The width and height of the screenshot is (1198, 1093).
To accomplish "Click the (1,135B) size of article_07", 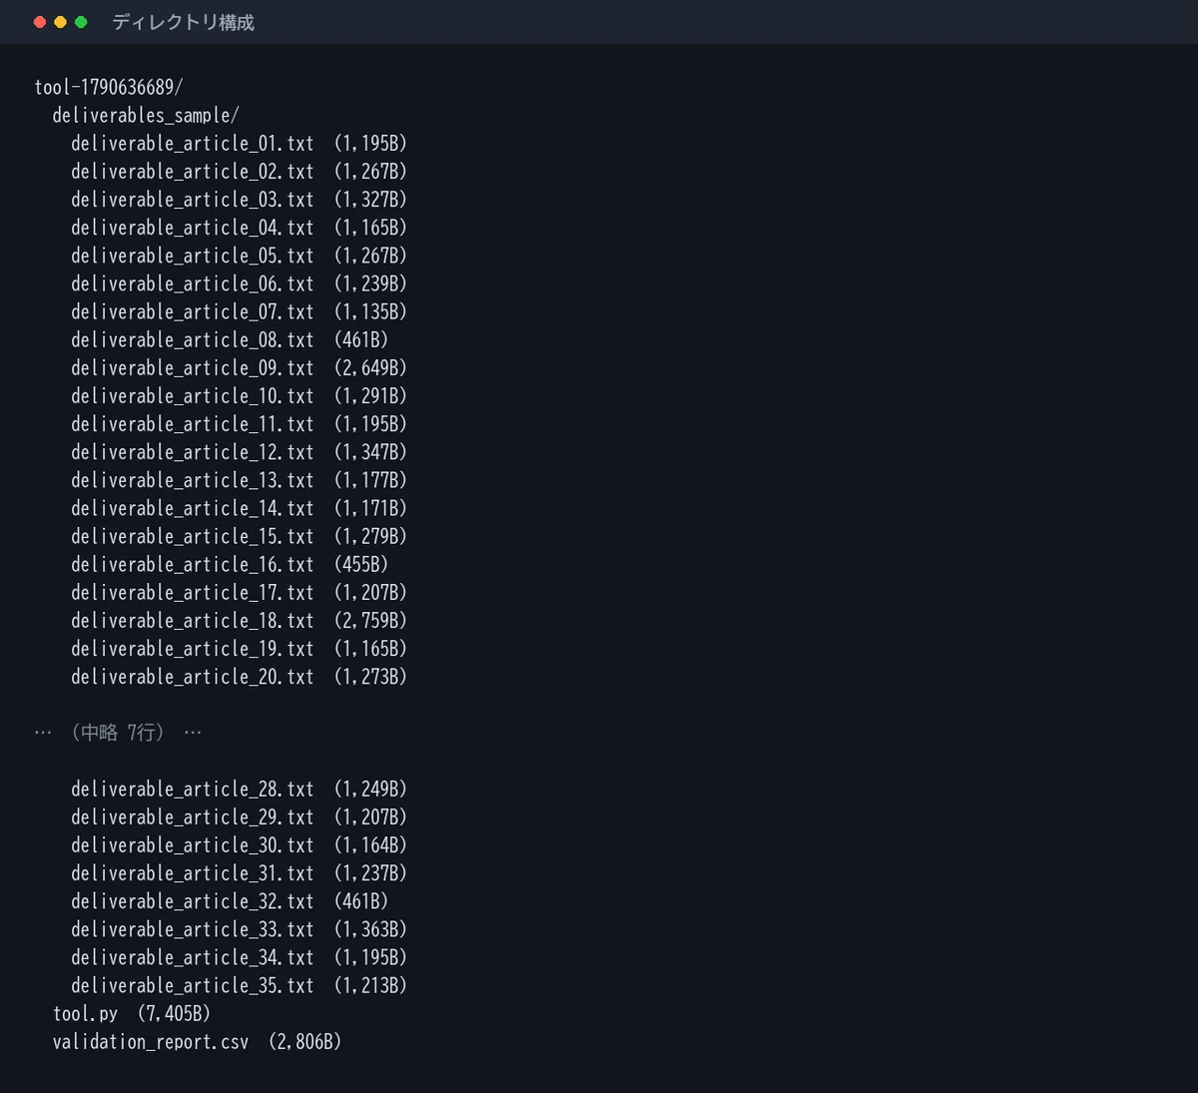I will coord(370,311).
